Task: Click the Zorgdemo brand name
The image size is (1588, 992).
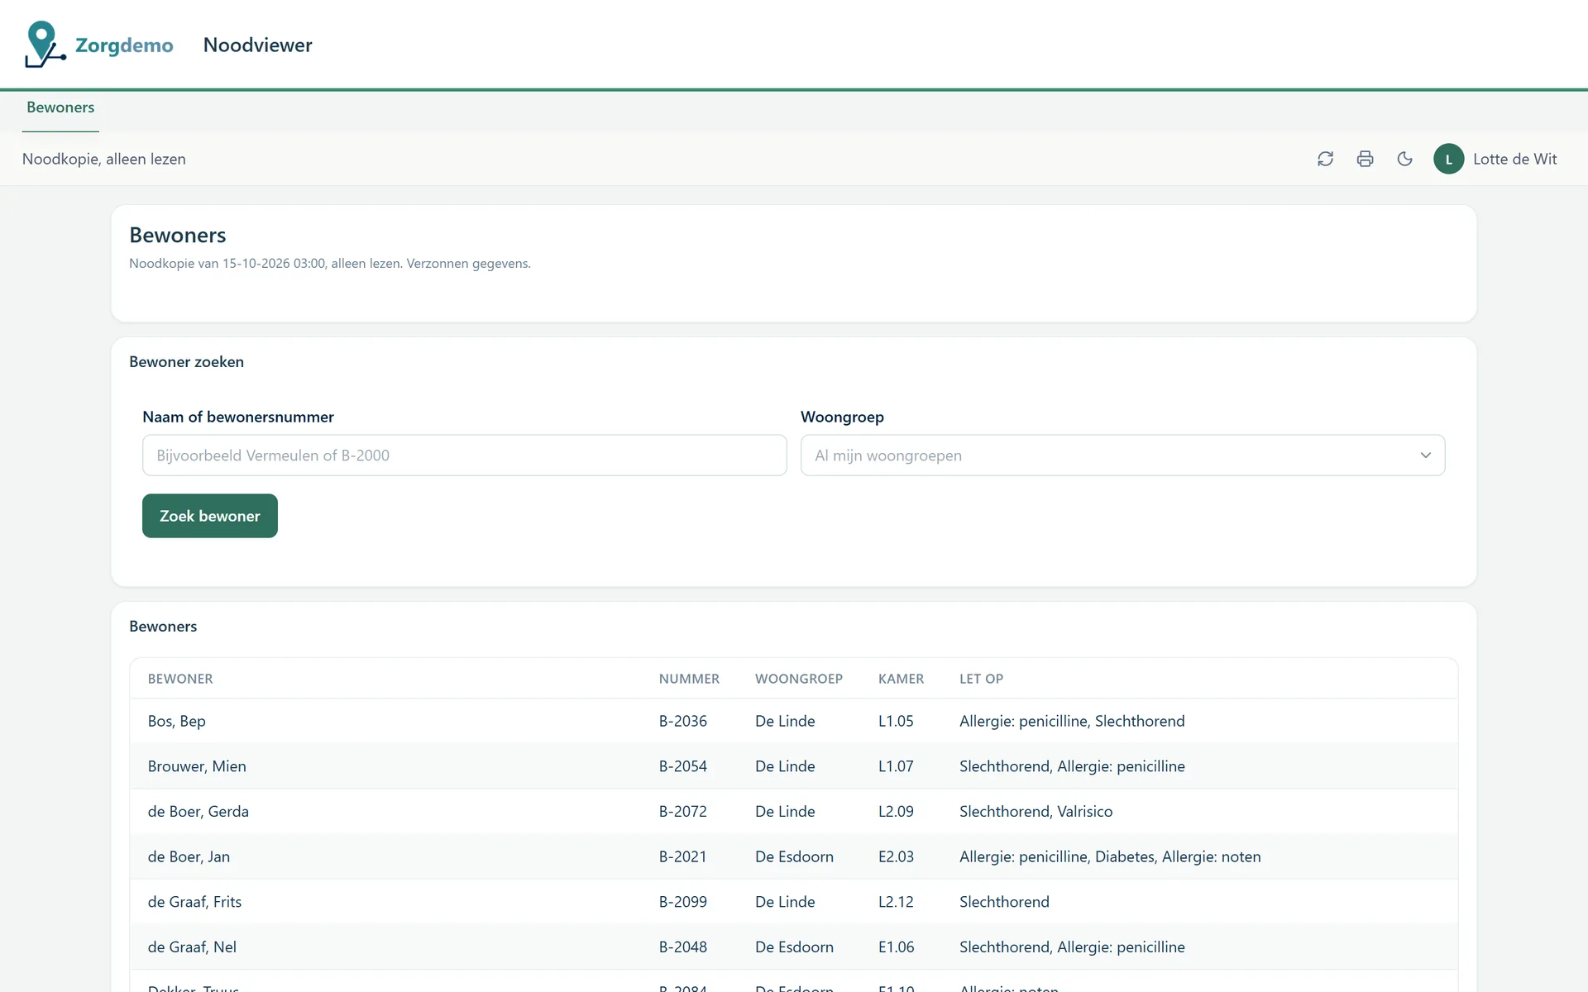Action: [x=124, y=45]
